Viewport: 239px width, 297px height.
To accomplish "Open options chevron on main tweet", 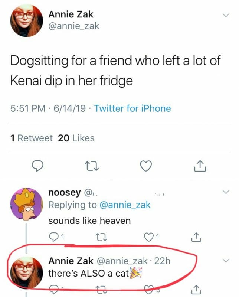I will (225, 16).
